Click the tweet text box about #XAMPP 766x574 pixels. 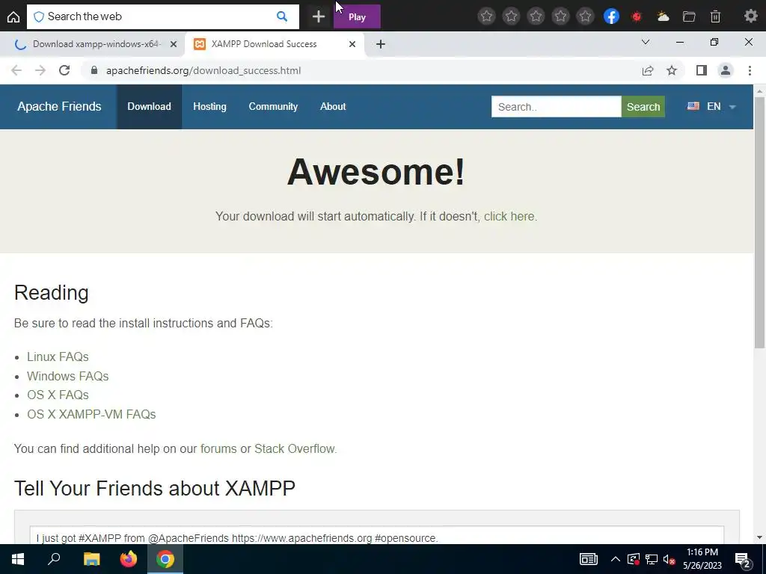coord(377,535)
